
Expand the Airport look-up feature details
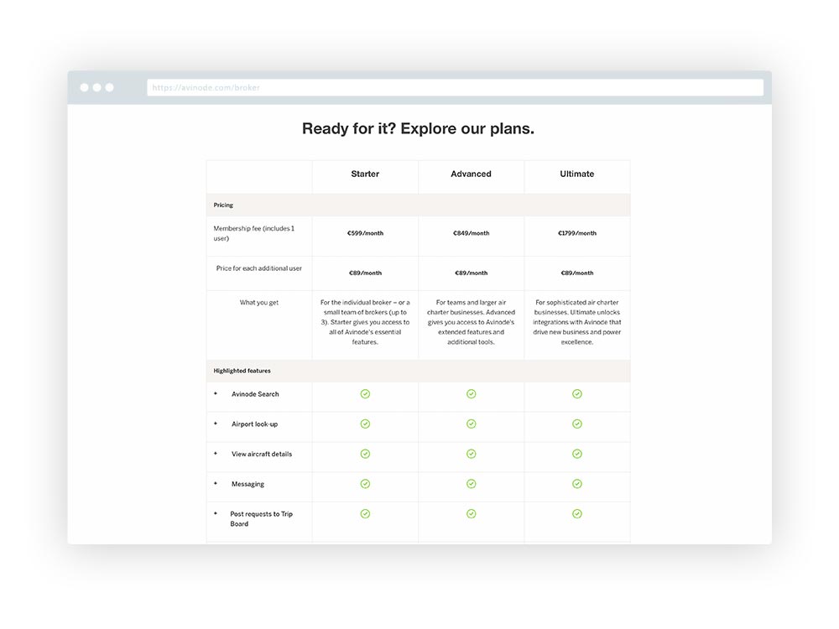(x=216, y=424)
